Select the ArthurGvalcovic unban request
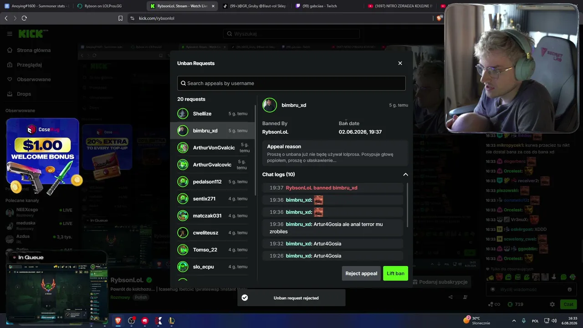 point(212,164)
